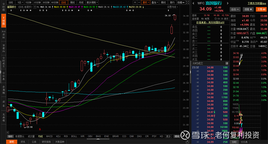Open 更多 indicators list

click(x=169, y=136)
